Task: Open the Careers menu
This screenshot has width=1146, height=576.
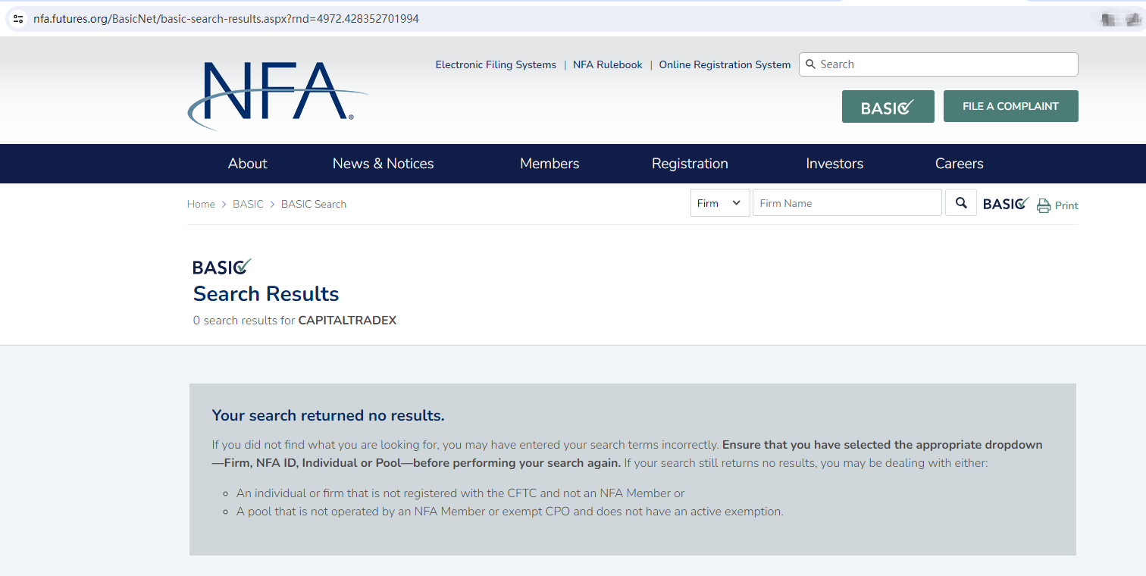Action: click(960, 164)
